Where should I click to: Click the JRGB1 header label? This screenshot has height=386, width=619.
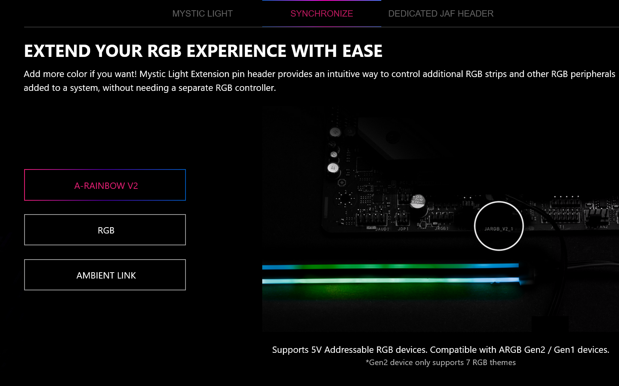[441, 228]
